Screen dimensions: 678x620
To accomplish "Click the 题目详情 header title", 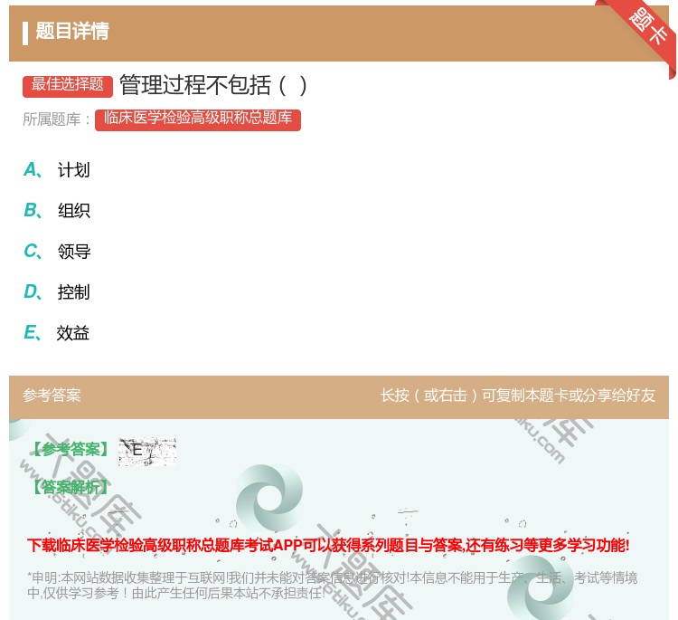I will [x=72, y=31].
